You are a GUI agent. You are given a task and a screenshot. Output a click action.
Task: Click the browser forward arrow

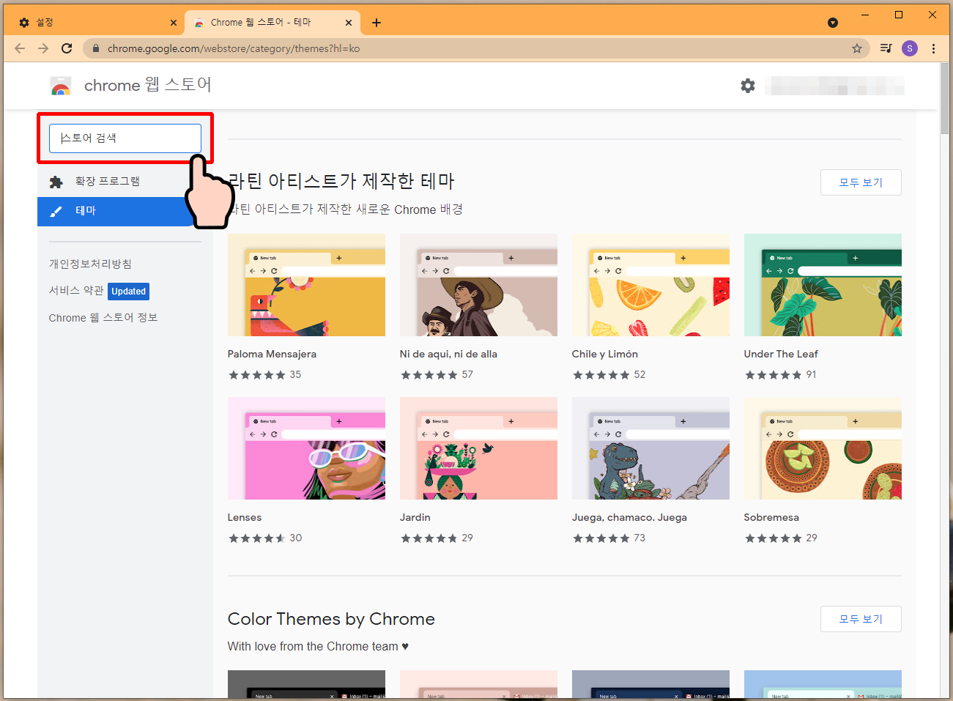point(43,48)
